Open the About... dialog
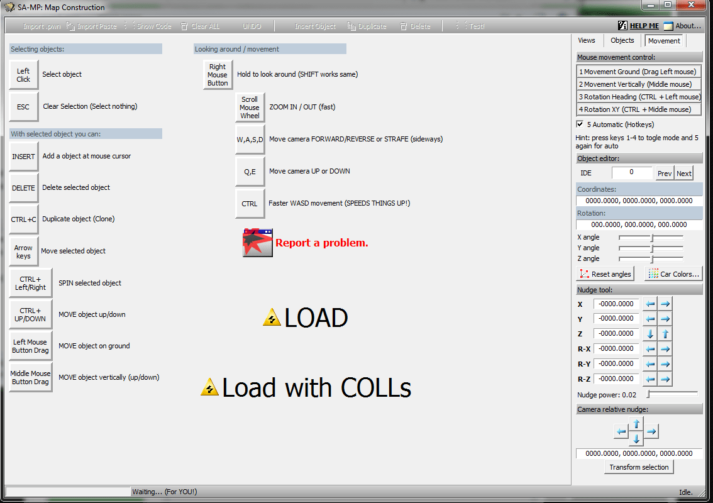Screen dimensions: 713x503 point(683,26)
